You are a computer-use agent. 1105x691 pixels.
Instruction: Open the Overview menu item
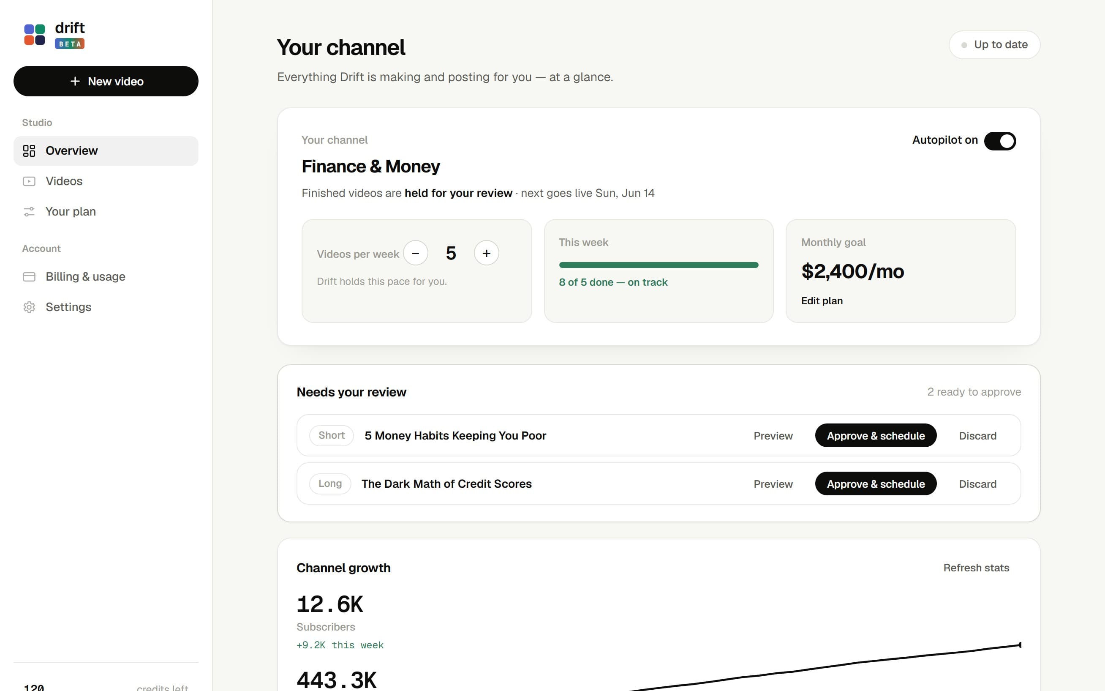click(x=106, y=151)
